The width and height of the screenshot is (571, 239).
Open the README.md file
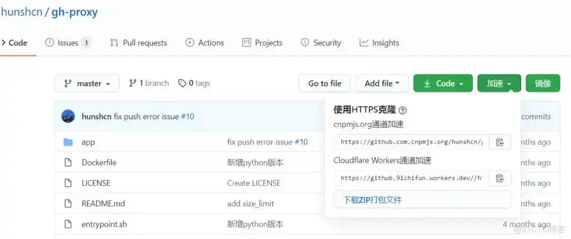coord(104,204)
